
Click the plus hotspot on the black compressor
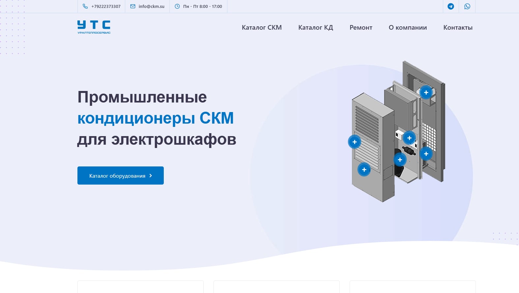click(400, 160)
